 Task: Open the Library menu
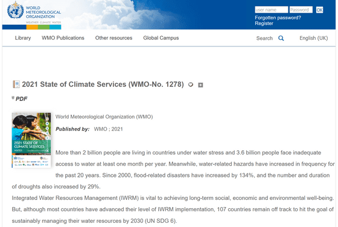coord(23,38)
